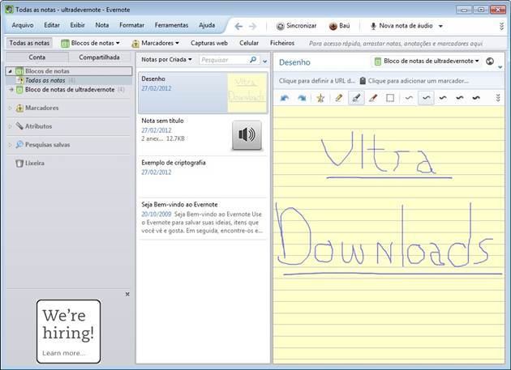
Task: Click the Sincronizar sync button
Action: tap(296, 26)
